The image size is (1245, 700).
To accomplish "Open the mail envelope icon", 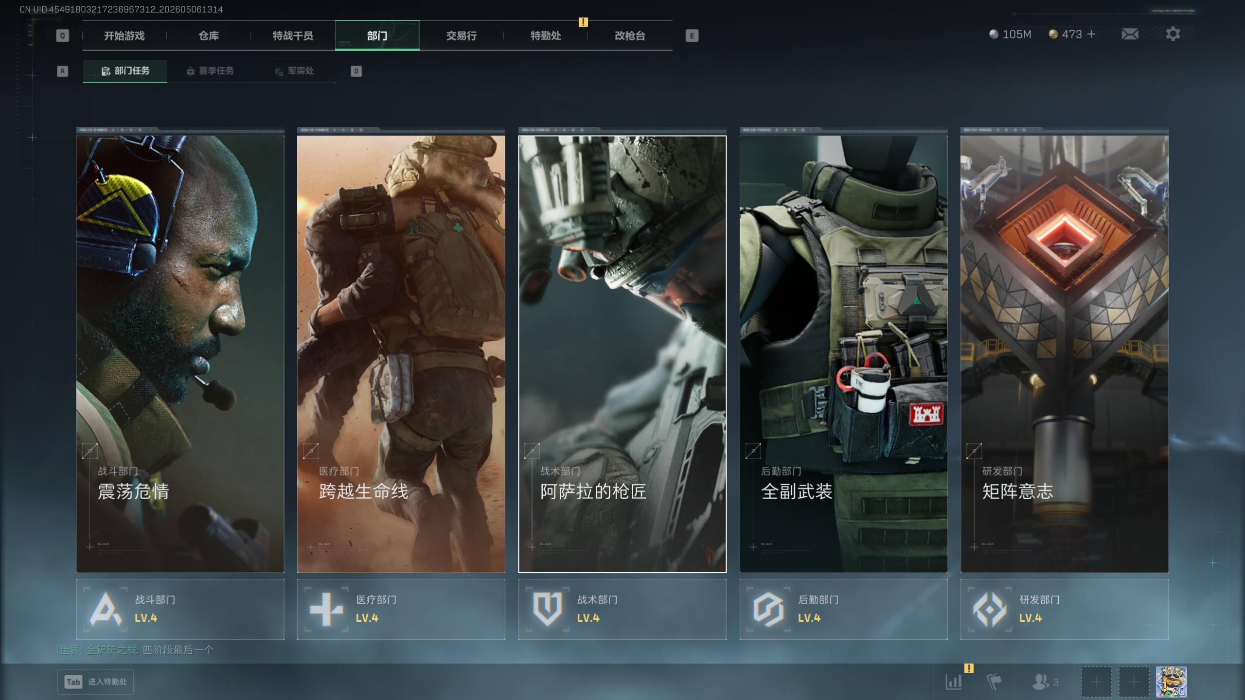I will [1130, 34].
